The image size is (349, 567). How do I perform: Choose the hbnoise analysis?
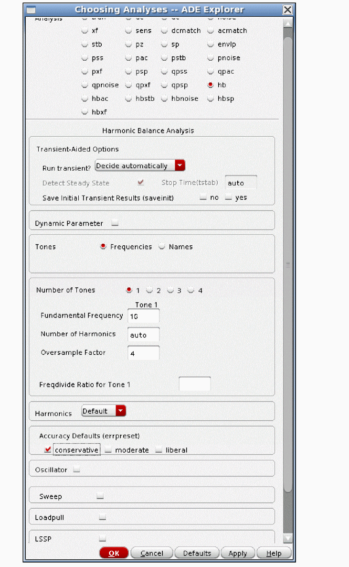coord(164,98)
